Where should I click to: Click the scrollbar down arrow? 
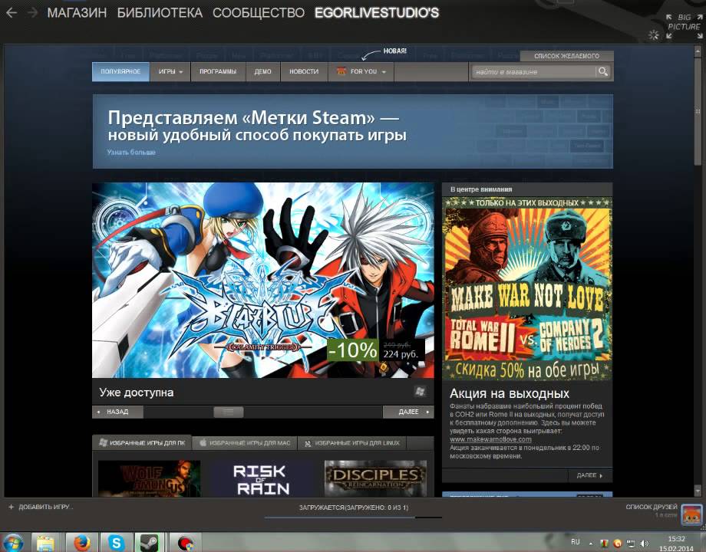pyautogui.click(x=698, y=491)
